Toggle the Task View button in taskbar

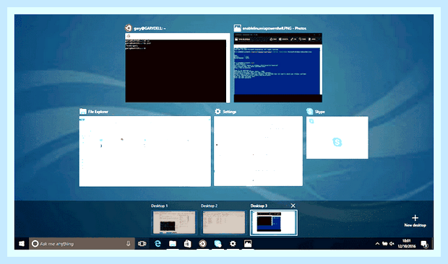point(142,244)
